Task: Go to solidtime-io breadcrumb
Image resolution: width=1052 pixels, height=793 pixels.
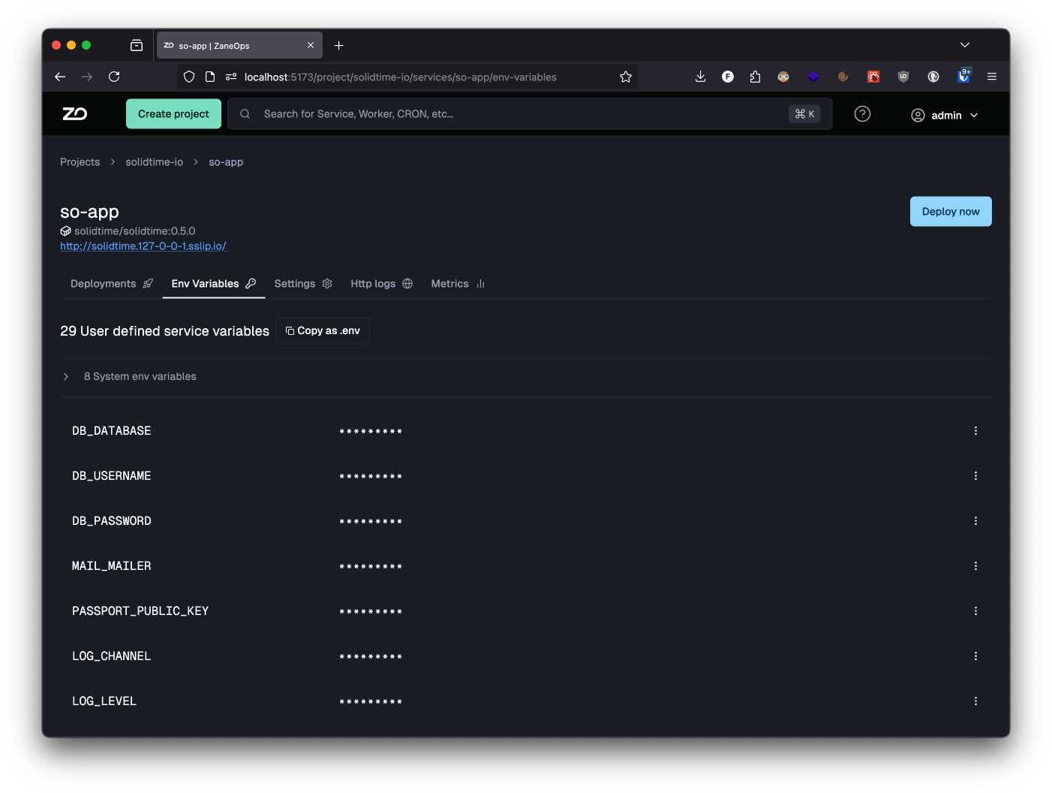Action: point(155,162)
